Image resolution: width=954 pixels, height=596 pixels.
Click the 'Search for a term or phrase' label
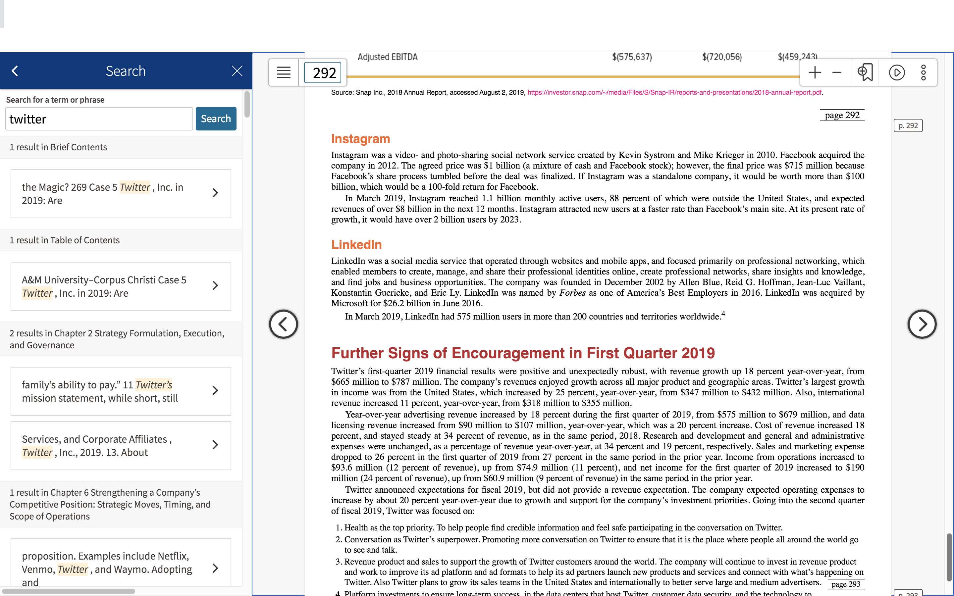coord(55,100)
